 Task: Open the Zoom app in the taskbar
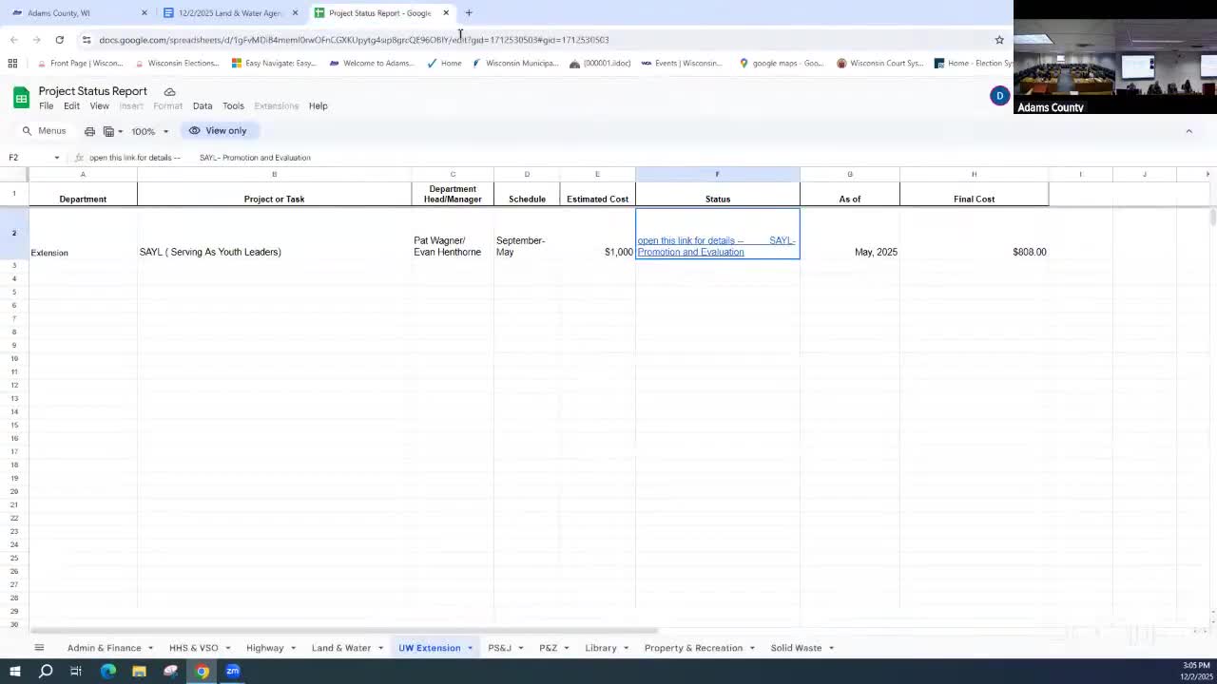coord(233,672)
